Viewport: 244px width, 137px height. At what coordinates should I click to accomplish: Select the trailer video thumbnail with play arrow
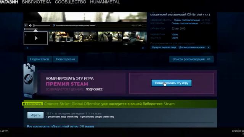[x=35, y=38]
